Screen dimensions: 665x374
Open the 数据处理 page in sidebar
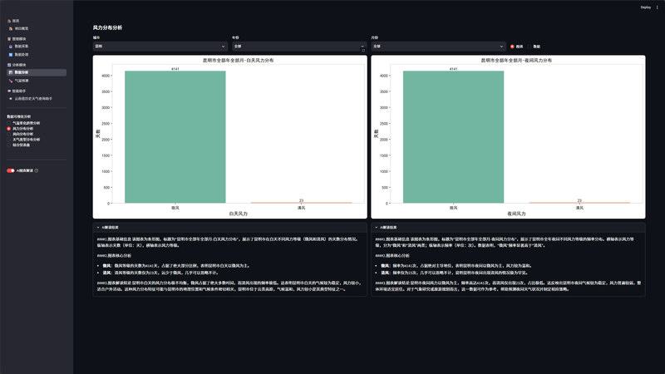(x=22, y=55)
